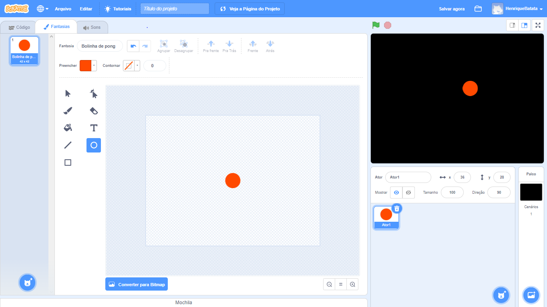This screenshot has width=547, height=307.
Task: Click Atrás send to back icon
Action: click(x=270, y=44)
